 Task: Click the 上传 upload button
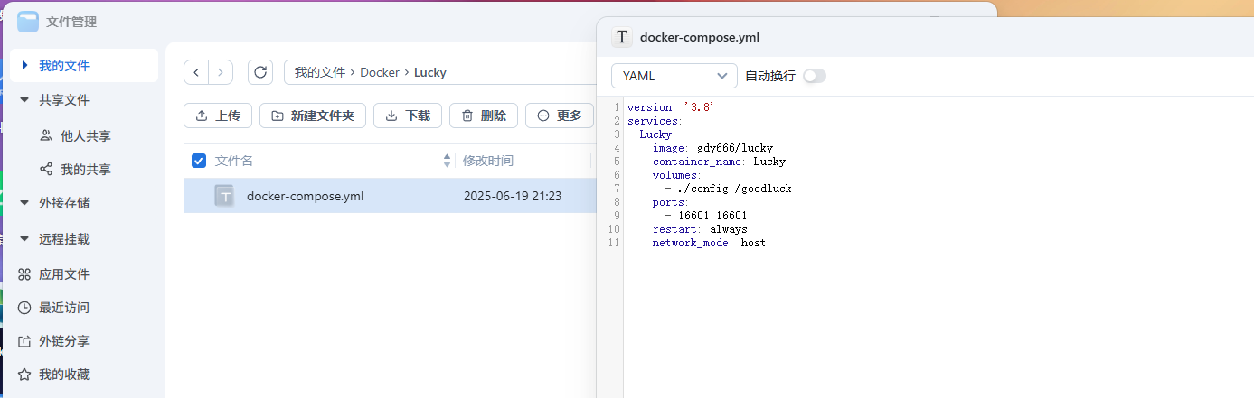[218, 116]
